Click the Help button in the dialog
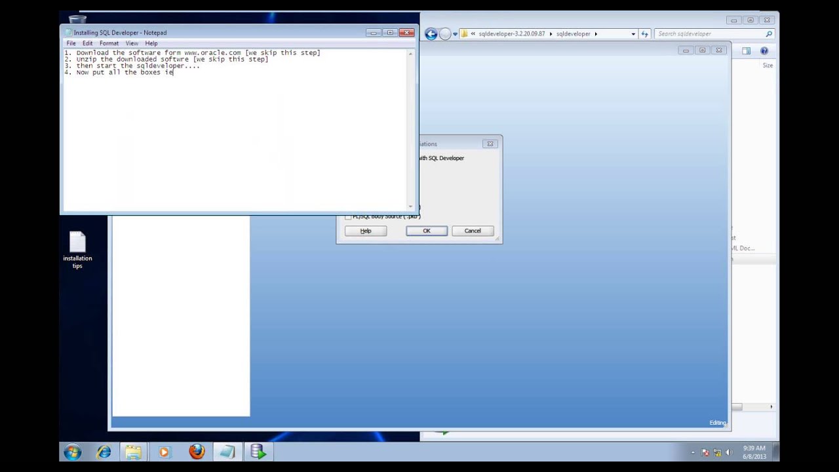This screenshot has height=472, width=839. click(366, 231)
